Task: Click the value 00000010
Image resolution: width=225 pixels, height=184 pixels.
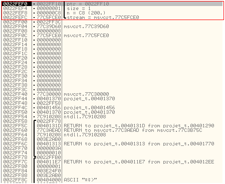Action: click(x=49, y=153)
